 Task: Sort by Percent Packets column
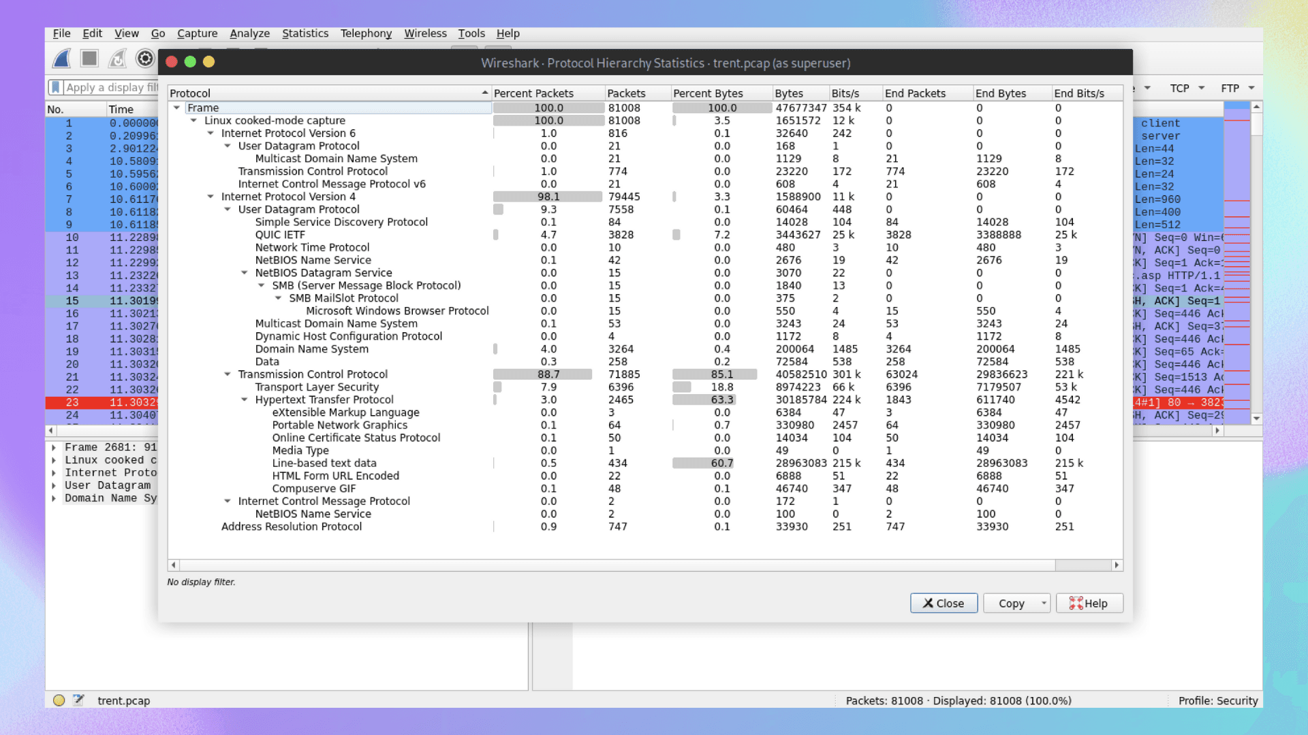tap(548, 93)
